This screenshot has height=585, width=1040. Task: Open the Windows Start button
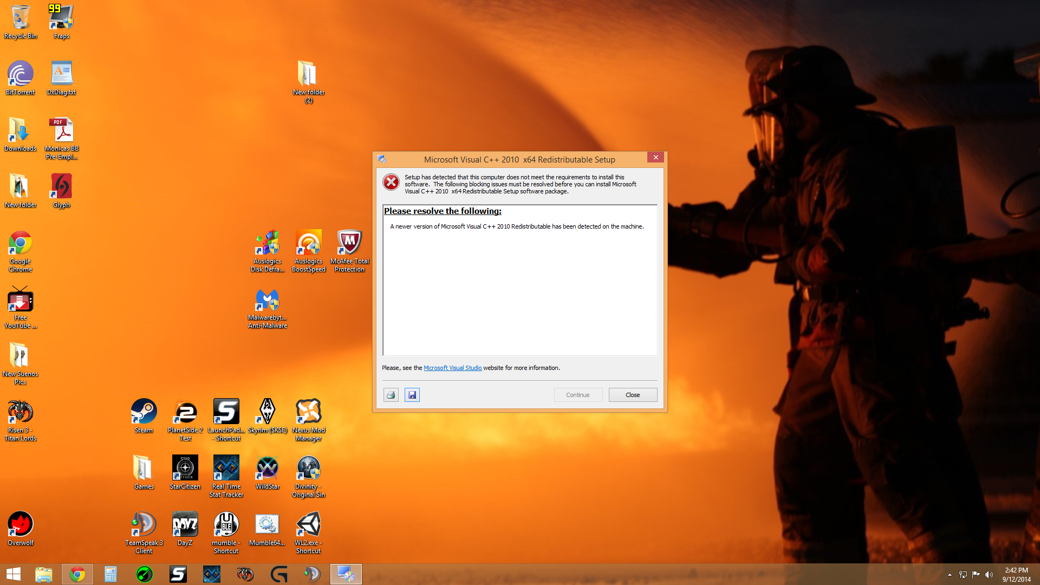click(x=14, y=574)
